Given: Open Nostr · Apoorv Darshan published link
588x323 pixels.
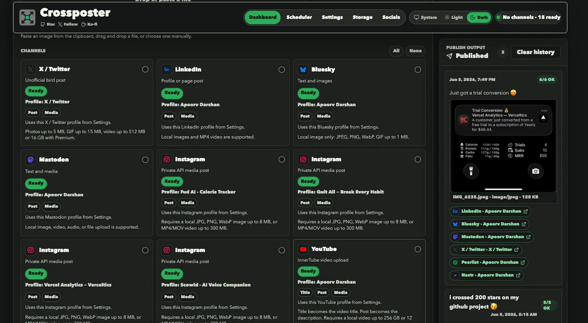Looking at the screenshot, I should (x=487, y=275).
